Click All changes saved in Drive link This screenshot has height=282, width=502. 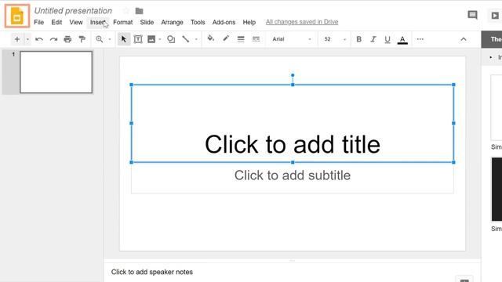coord(302,22)
